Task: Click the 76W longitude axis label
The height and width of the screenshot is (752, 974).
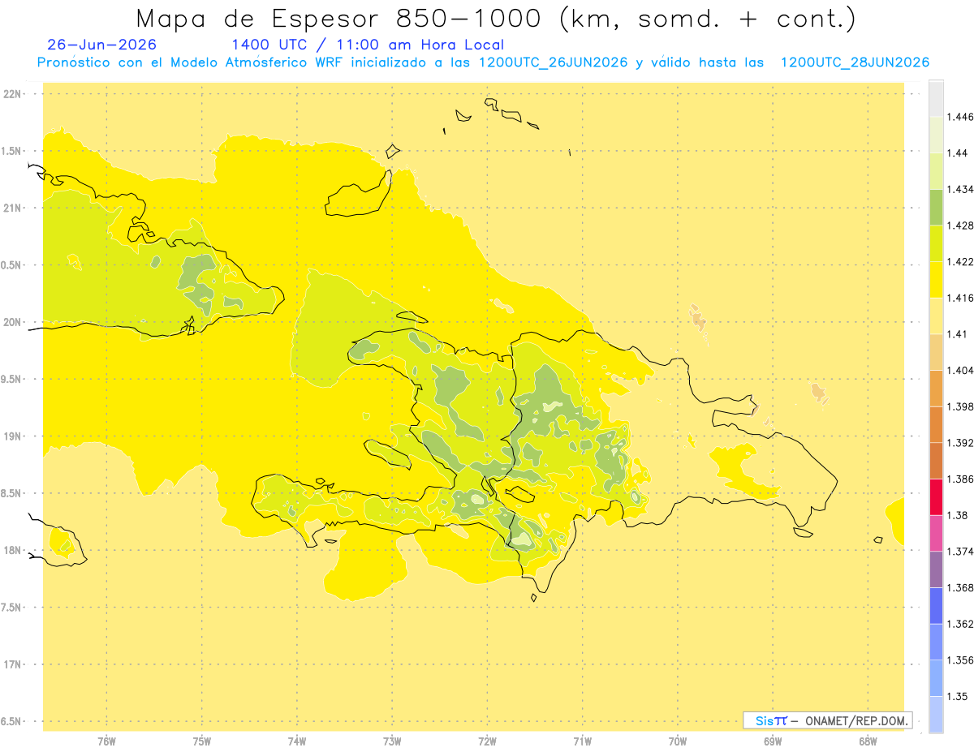Action: coord(106,742)
